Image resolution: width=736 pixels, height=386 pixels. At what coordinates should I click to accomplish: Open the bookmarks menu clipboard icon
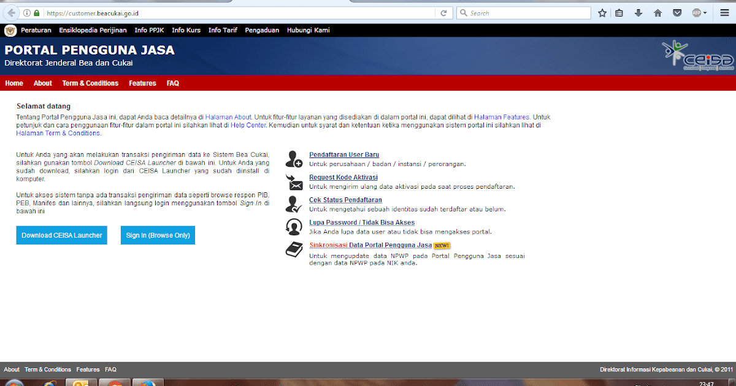click(619, 13)
